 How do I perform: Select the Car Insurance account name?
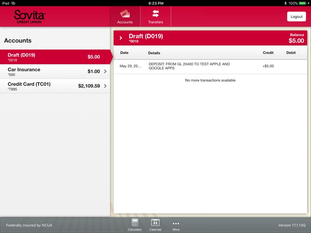[24, 70]
